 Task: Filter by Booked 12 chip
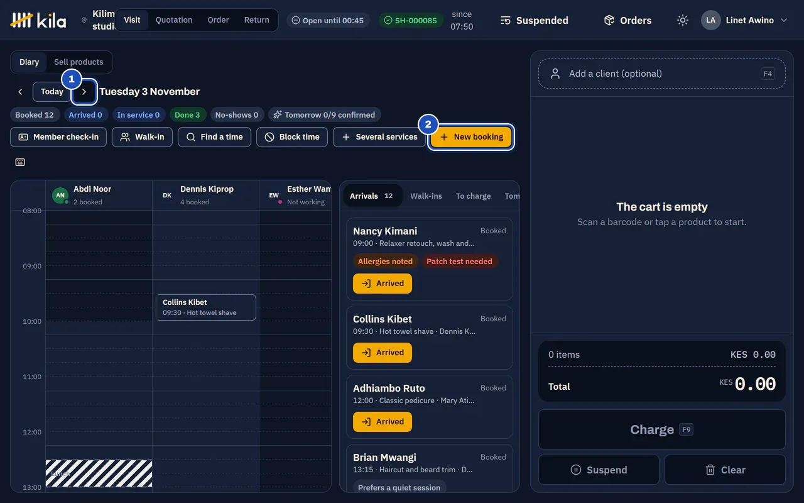coord(35,114)
